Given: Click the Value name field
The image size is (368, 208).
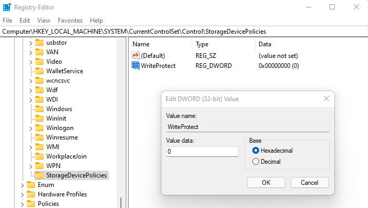Looking at the screenshot, I should [x=248, y=127].
